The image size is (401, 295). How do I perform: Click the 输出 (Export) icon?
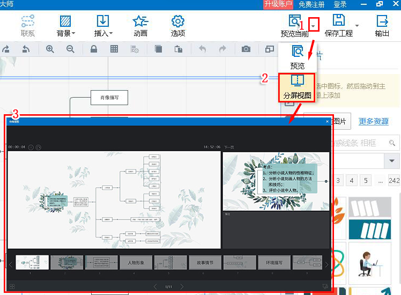point(382,25)
